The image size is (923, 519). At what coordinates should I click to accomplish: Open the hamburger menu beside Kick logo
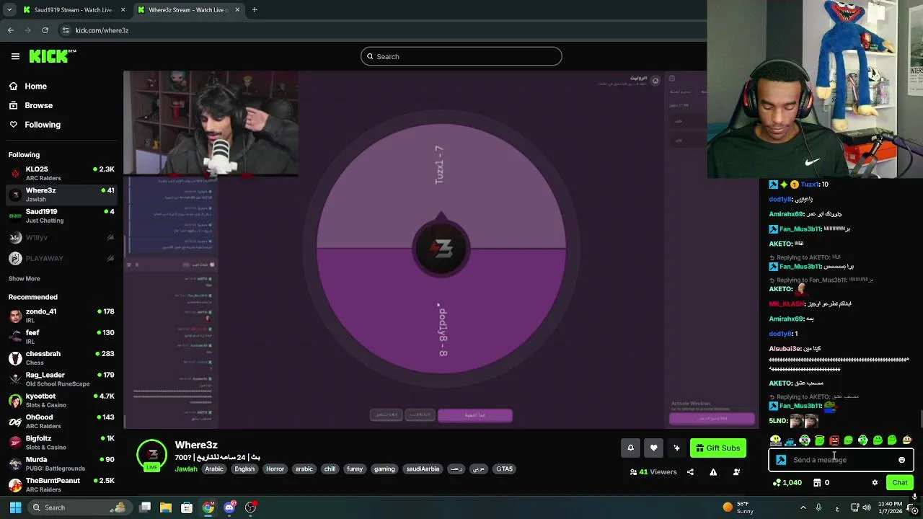pyautogui.click(x=15, y=56)
